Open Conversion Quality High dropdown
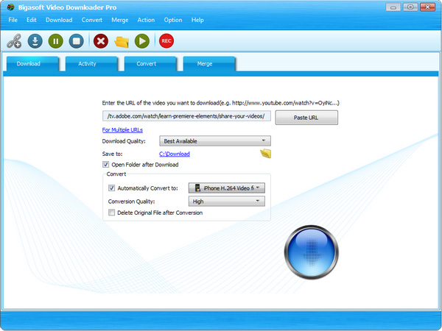Screen dimensions: 442x331 (x=227, y=202)
